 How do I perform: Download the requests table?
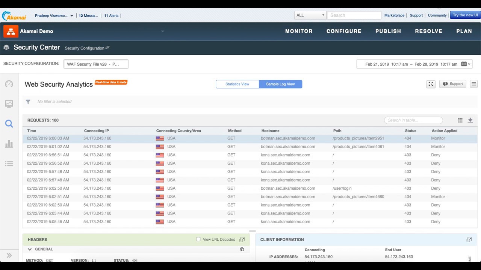click(x=470, y=120)
